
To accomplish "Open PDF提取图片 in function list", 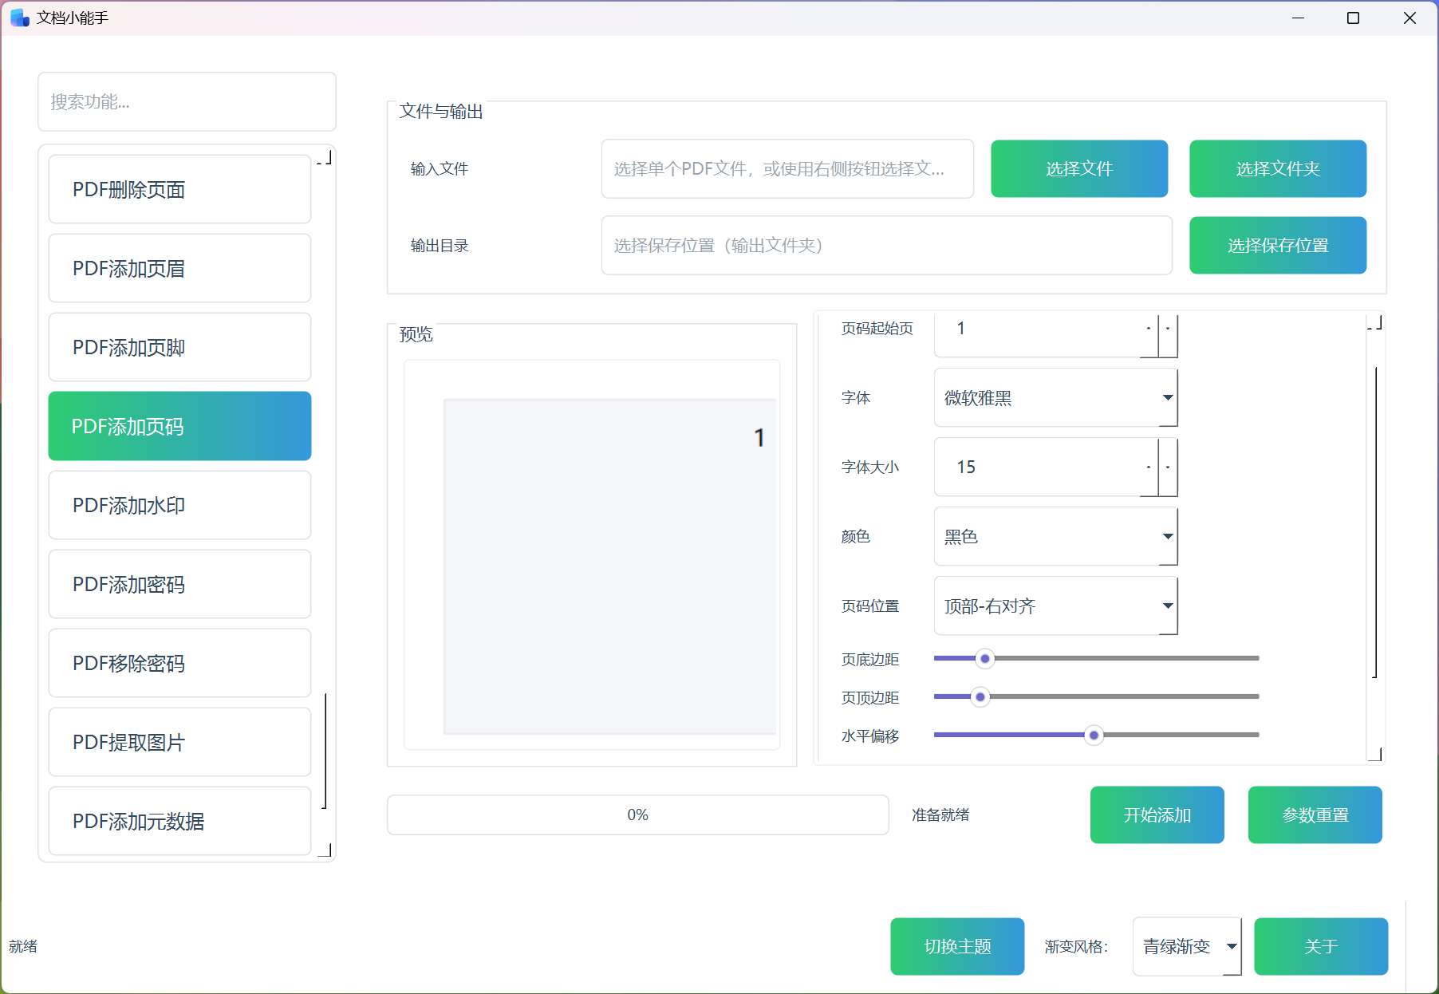I will [179, 742].
